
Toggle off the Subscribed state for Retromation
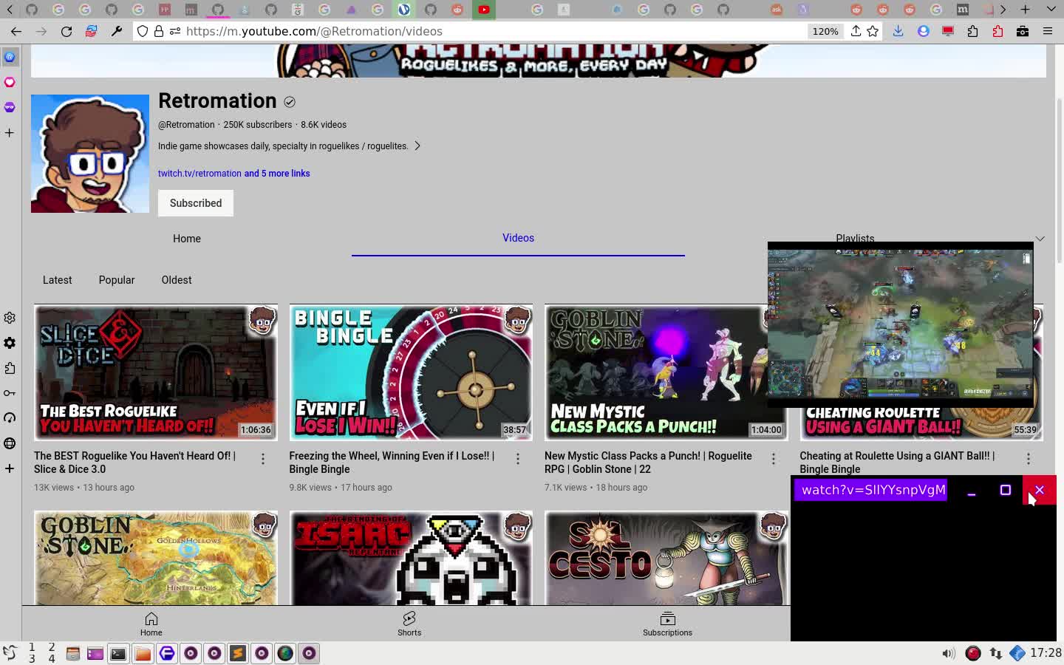pyautogui.click(x=195, y=203)
